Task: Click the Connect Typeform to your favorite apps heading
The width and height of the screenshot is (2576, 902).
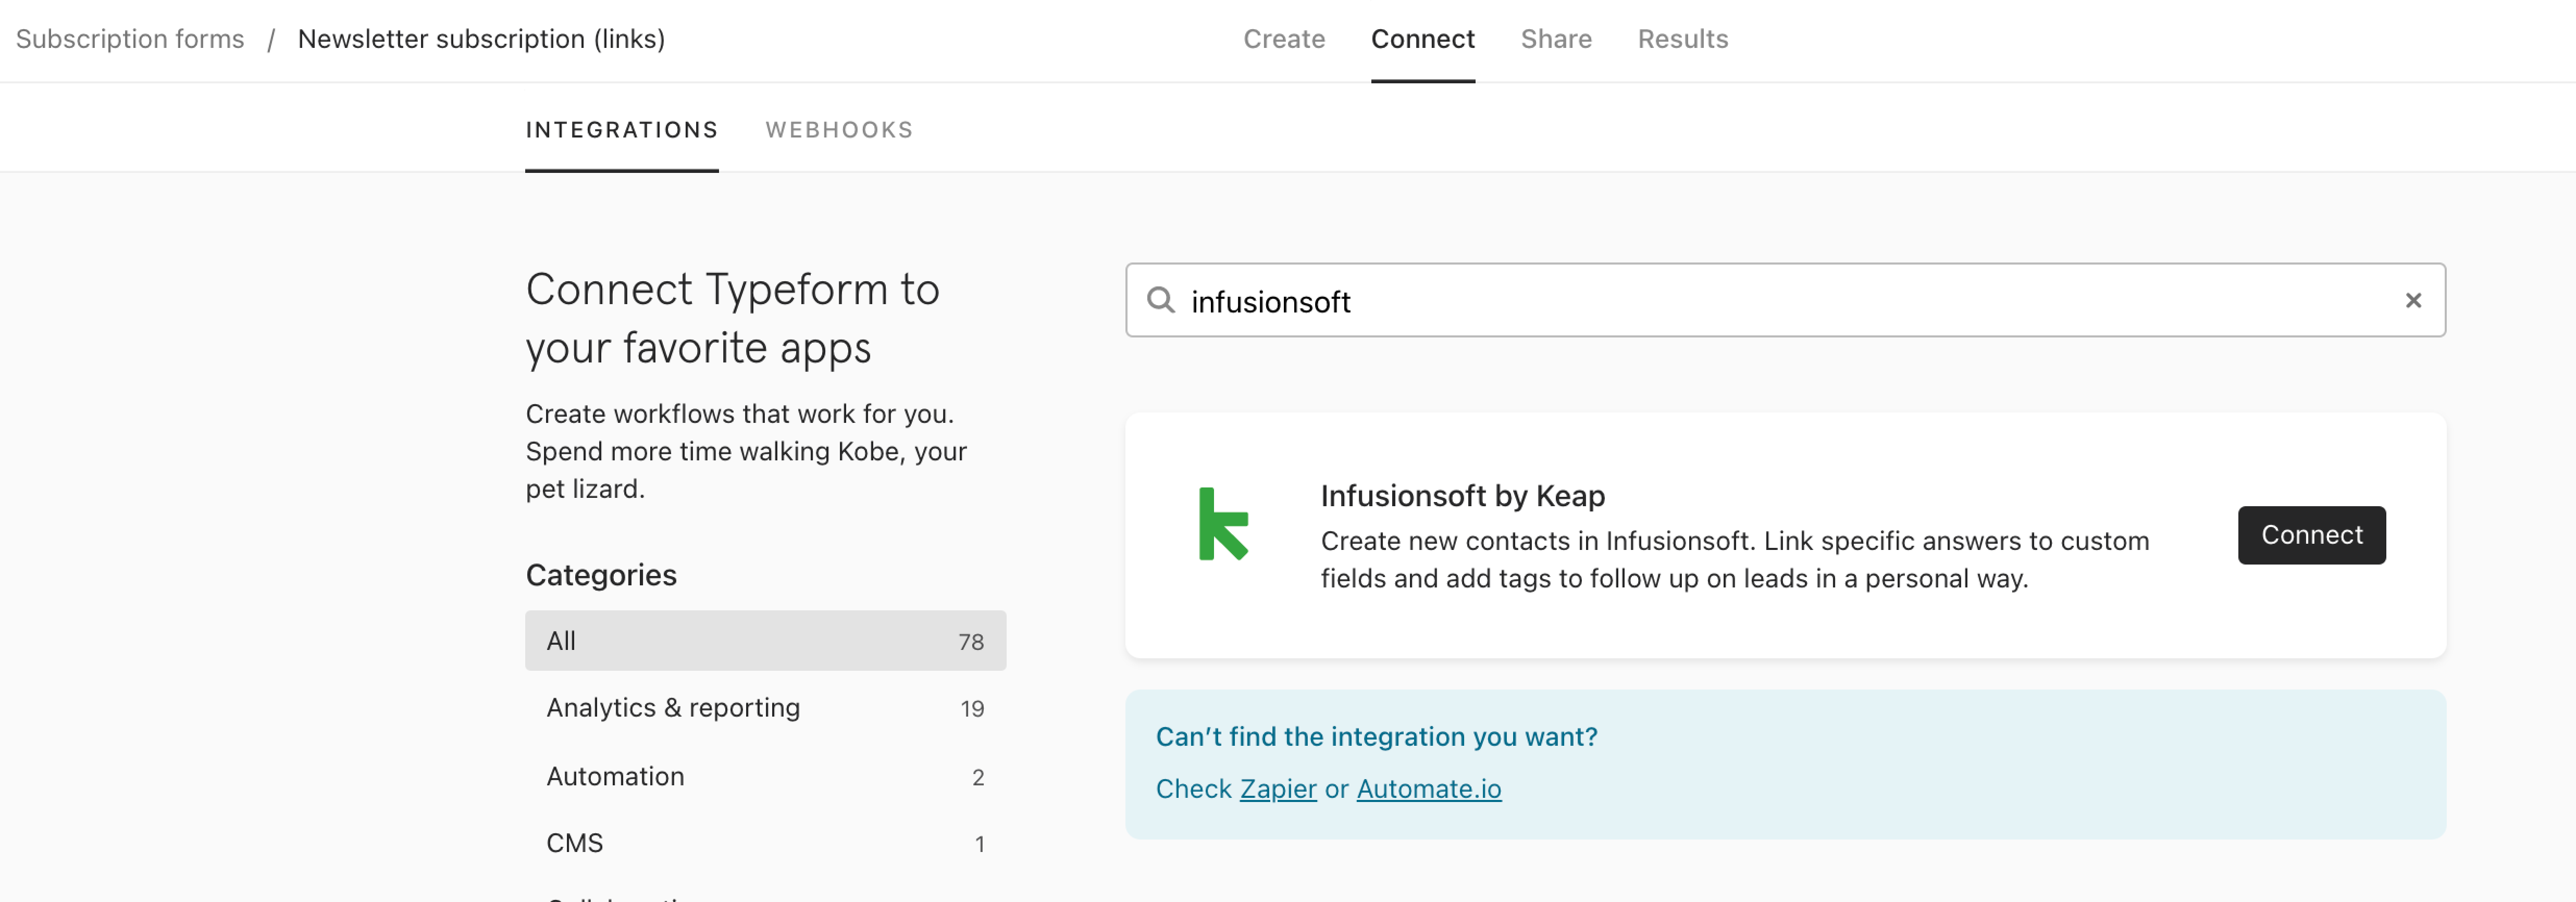Action: pos(732,318)
